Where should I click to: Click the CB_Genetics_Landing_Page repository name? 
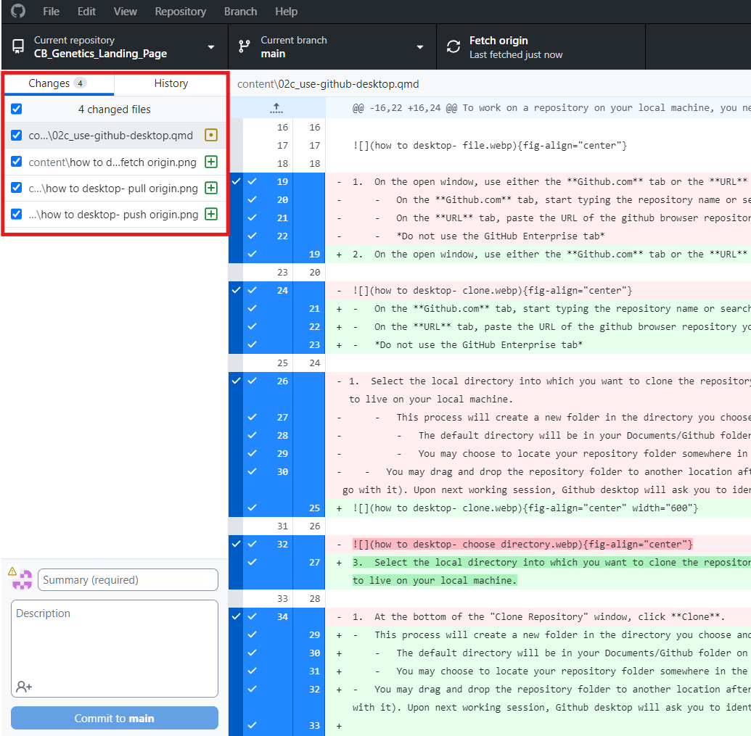[x=100, y=54]
